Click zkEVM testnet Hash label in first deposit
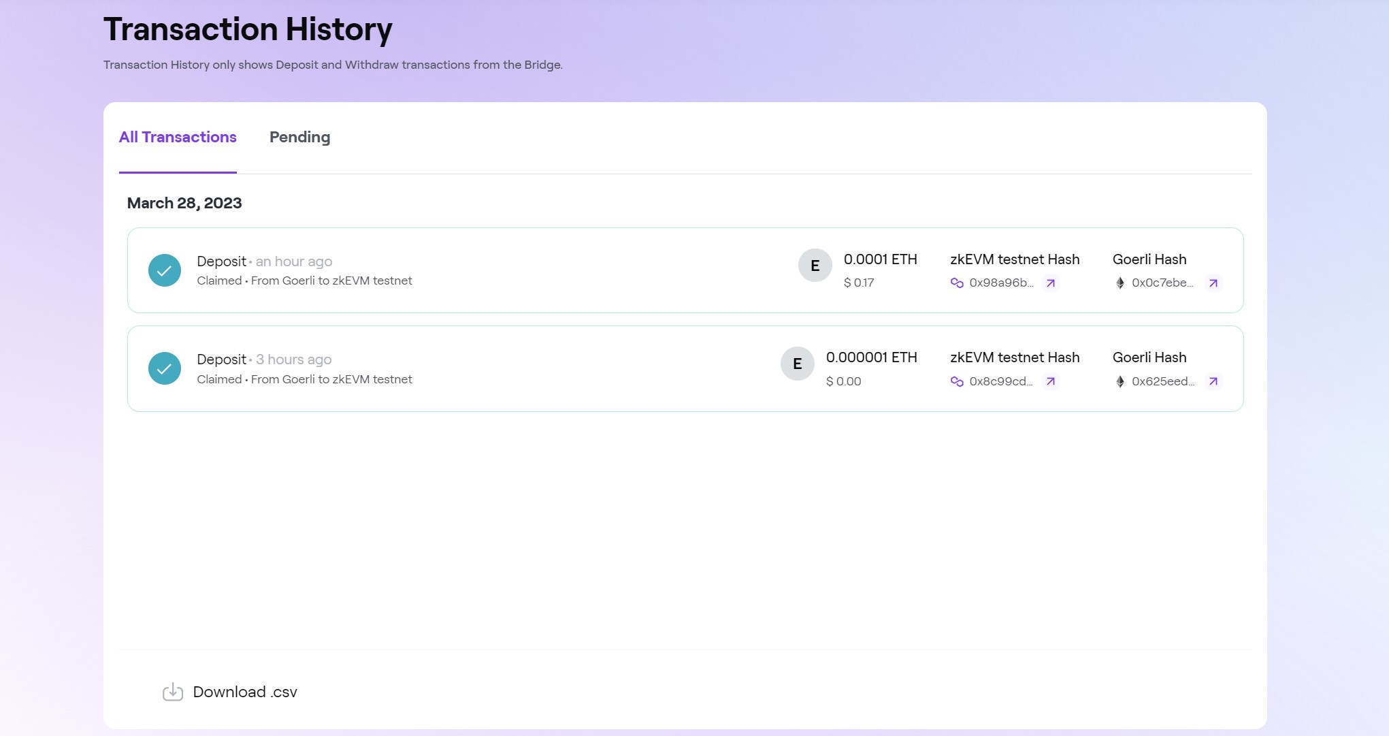1389x736 pixels. tap(1015, 259)
